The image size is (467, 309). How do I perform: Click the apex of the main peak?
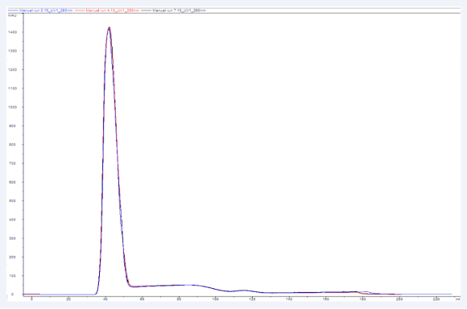point(110,27)
